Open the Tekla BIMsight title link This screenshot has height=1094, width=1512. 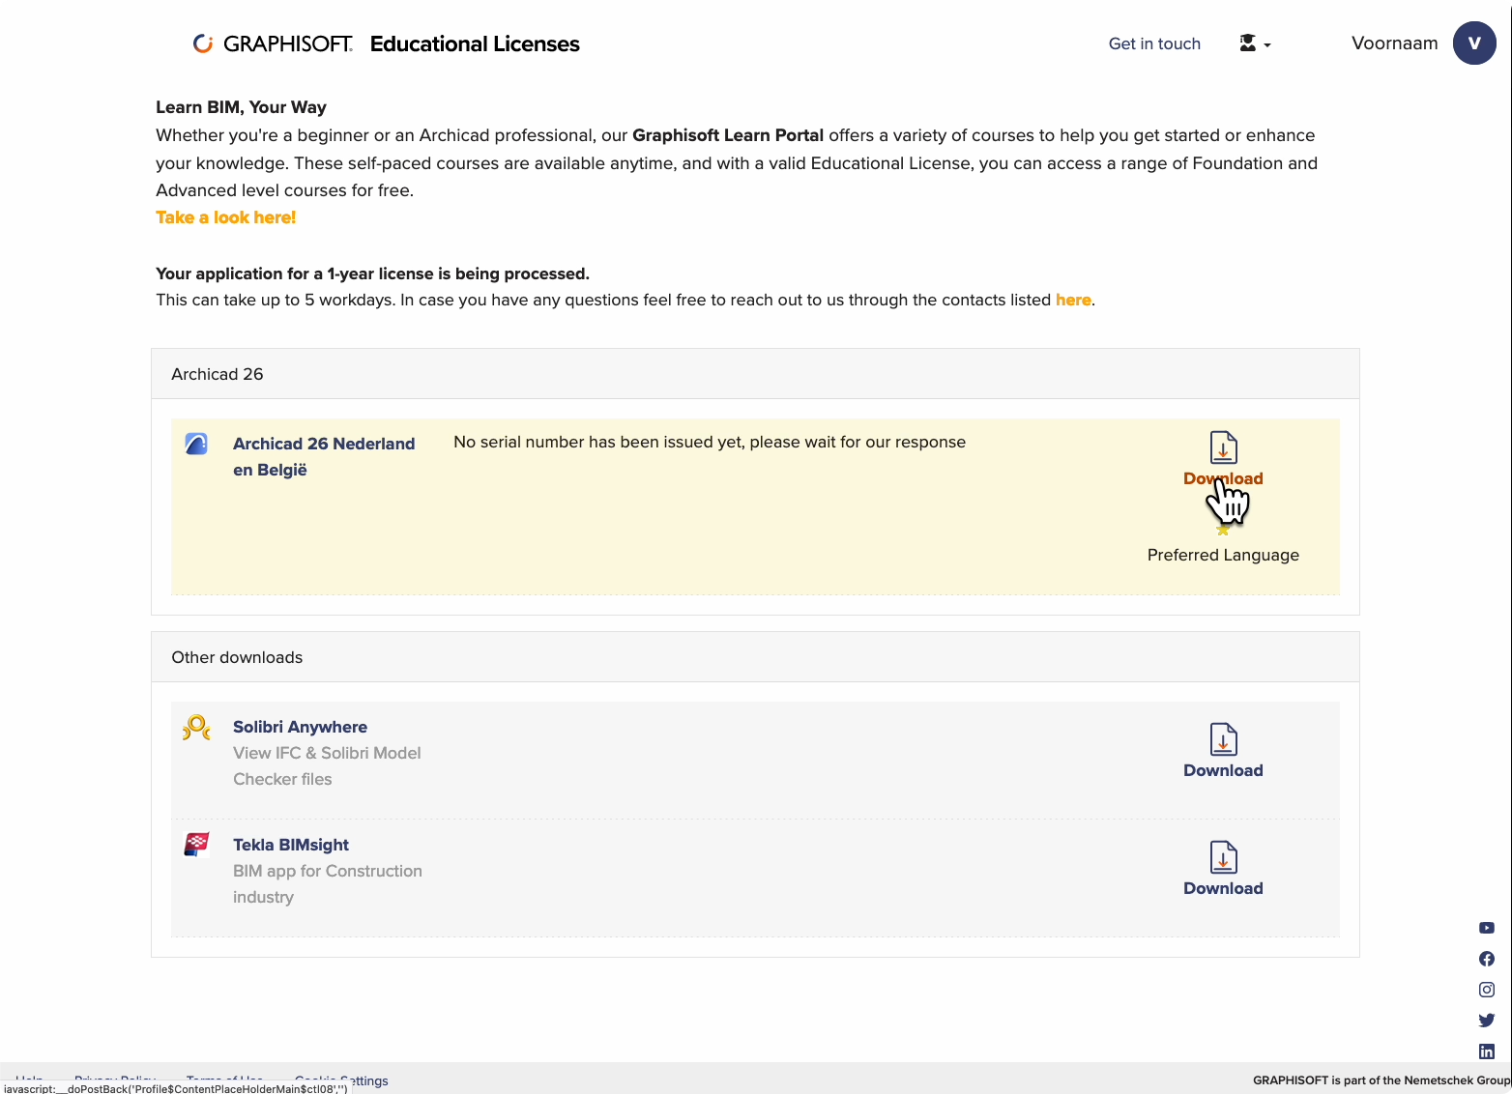[x=291, y=845]
